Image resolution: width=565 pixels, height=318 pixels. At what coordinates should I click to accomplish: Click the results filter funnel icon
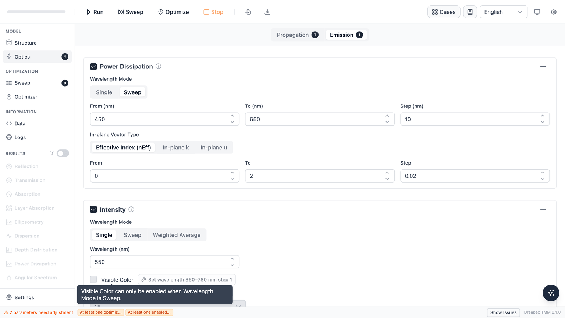pos(51,153)
